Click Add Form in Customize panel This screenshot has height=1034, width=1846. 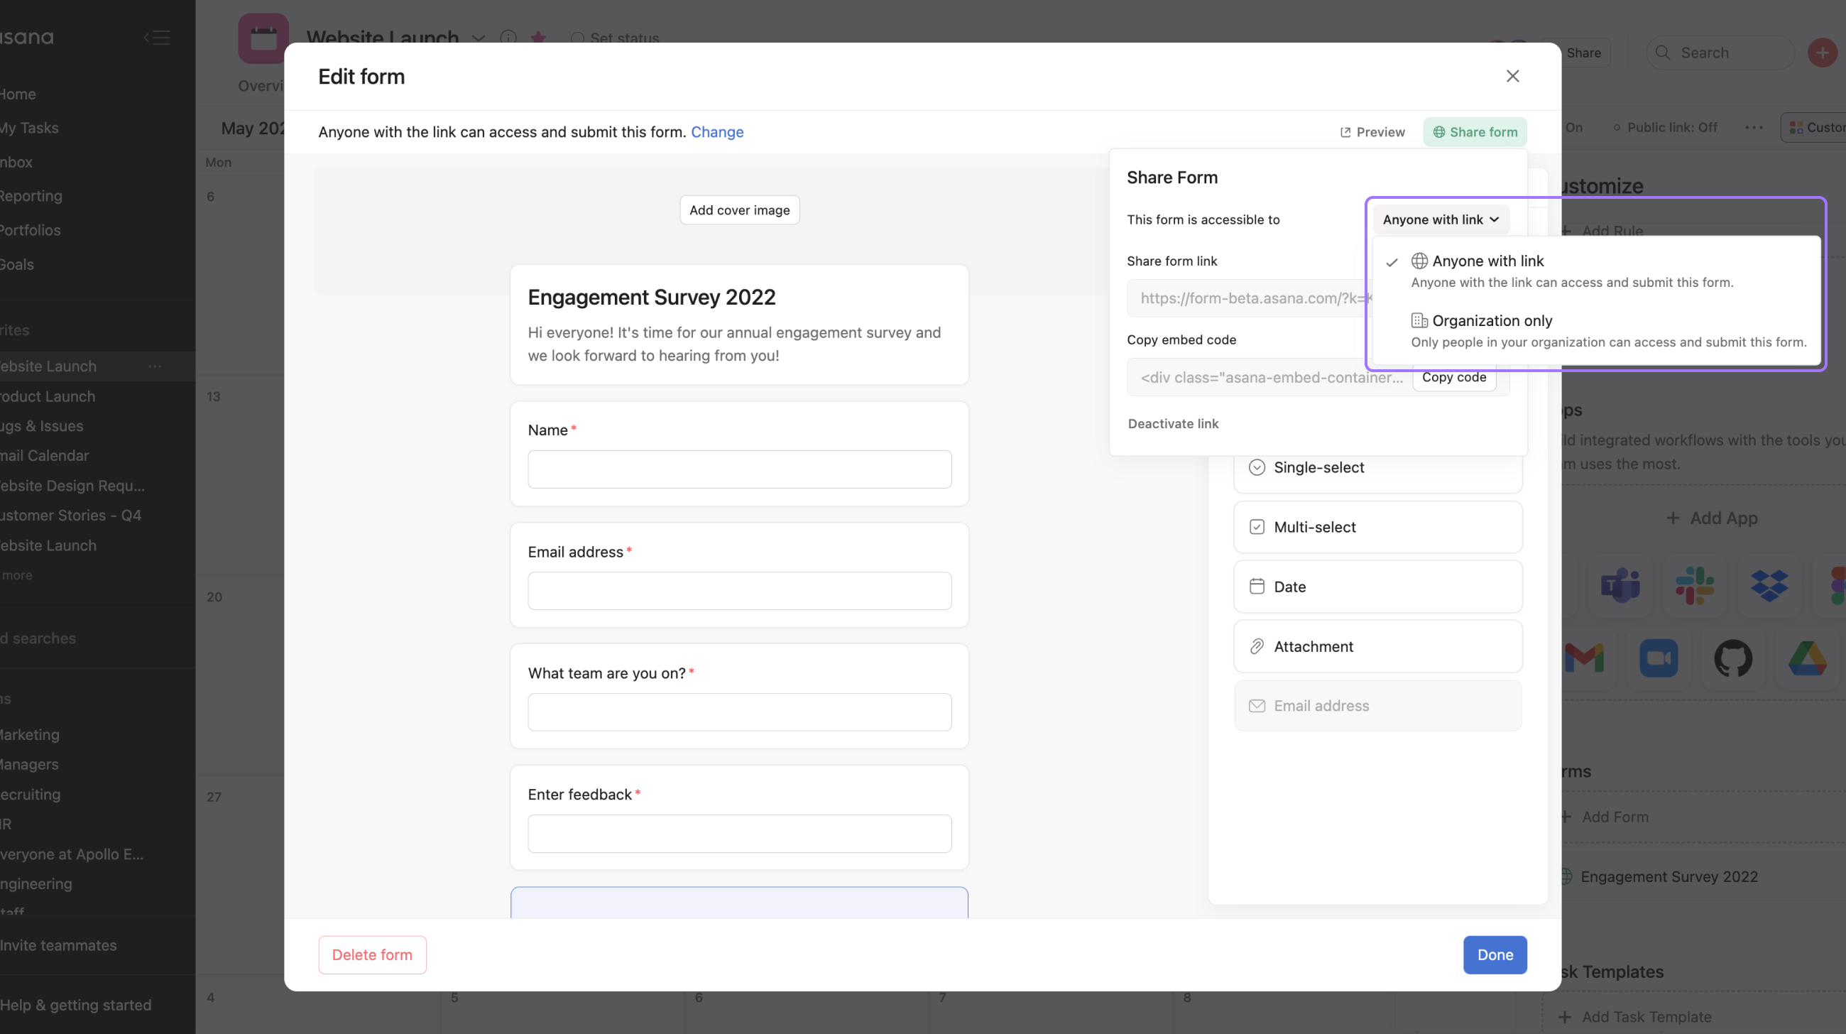(1605, 817)
